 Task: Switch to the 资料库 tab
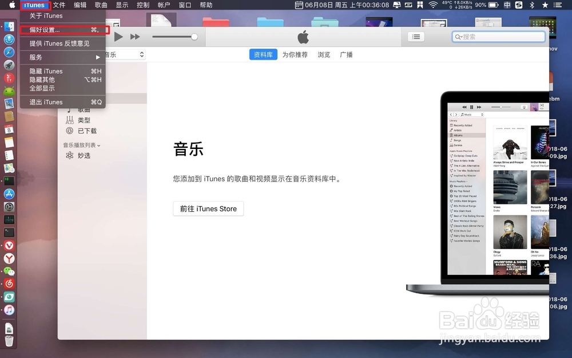tap(263, 54)
